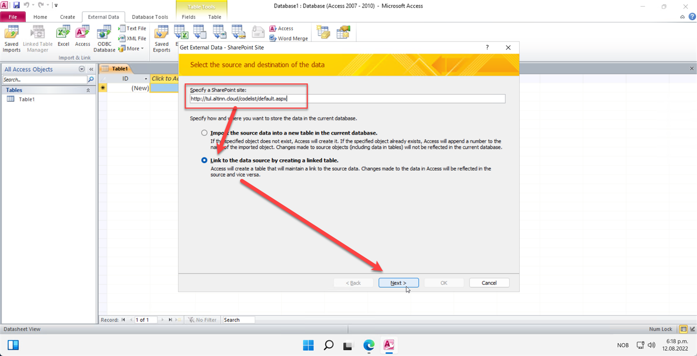Redo the last action
The width and height of the screenshot is (697, 356).
pos(41,5)
